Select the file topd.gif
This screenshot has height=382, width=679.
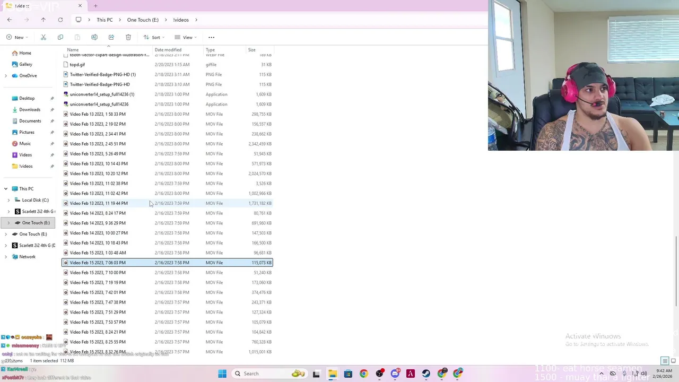pos(167,65)
